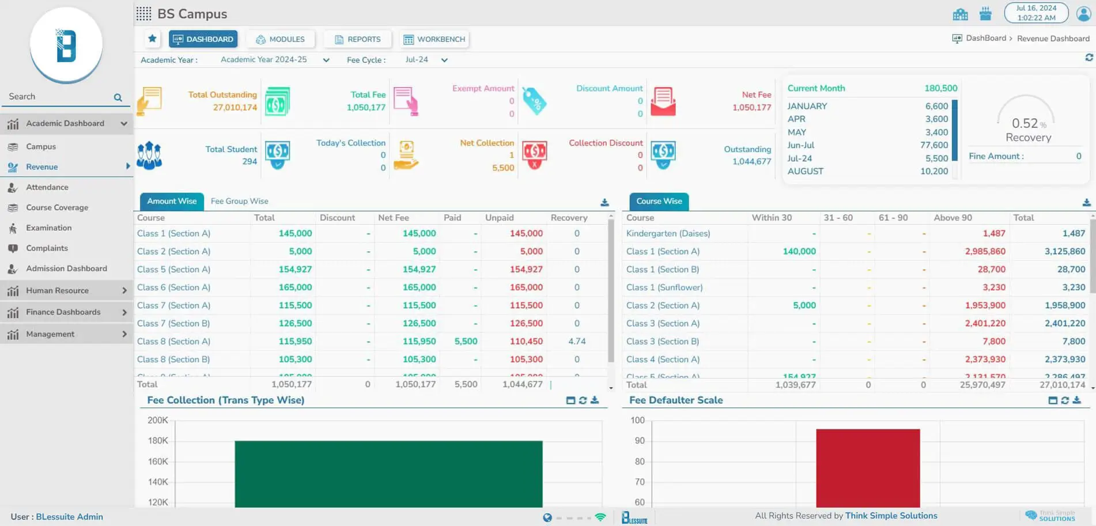
Task: Click the user profile avatar icon
Action: pos(1083,13)
